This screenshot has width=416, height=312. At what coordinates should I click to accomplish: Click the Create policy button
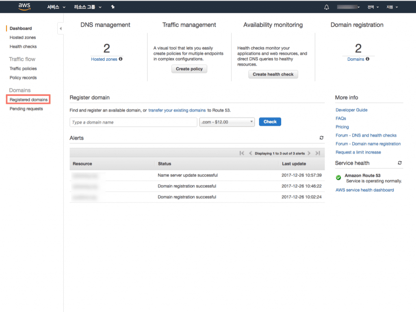click(189, 69)
